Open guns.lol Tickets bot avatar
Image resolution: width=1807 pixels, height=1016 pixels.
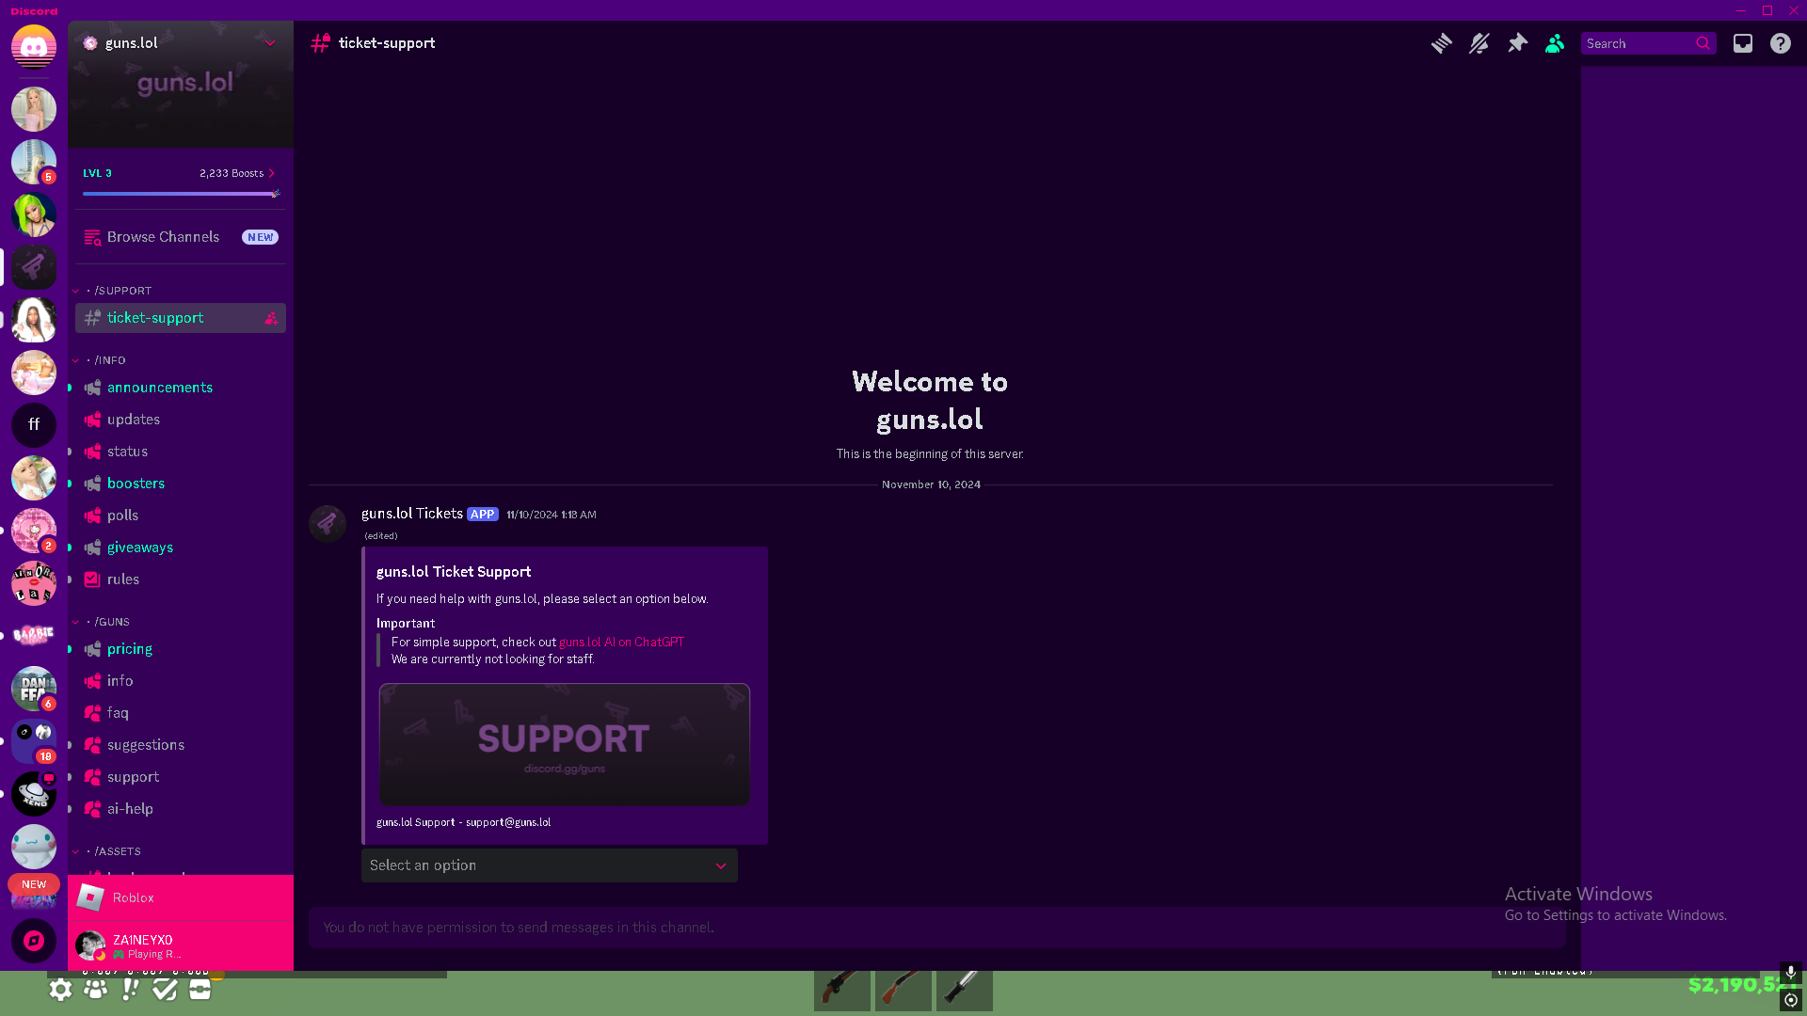[x=328, y=524]
